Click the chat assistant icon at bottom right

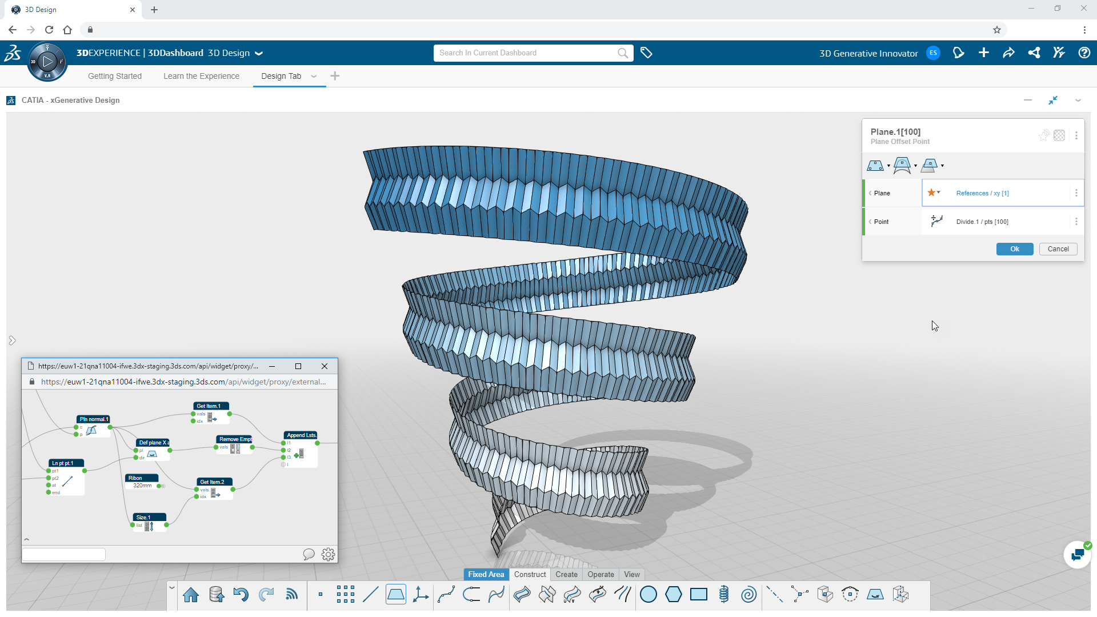point(1078,555)
